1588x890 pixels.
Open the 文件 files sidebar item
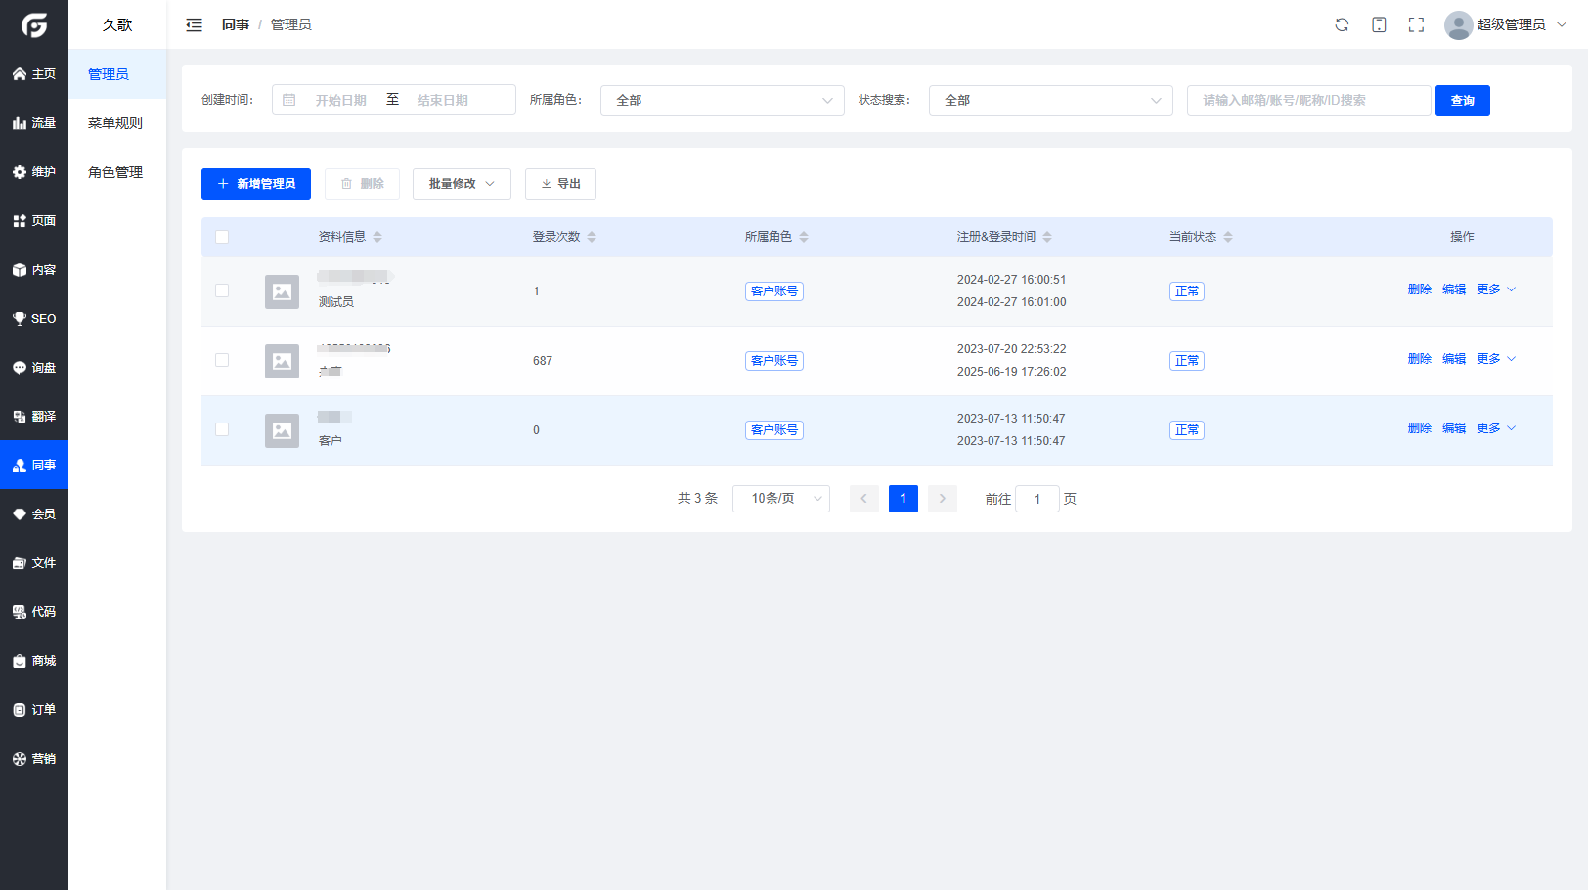click(34, 563)
